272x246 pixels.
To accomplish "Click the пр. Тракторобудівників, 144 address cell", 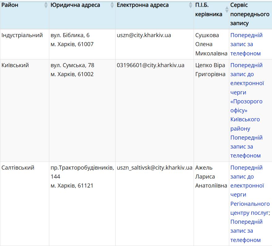I will pyautogui.click(x=82, y=176).
